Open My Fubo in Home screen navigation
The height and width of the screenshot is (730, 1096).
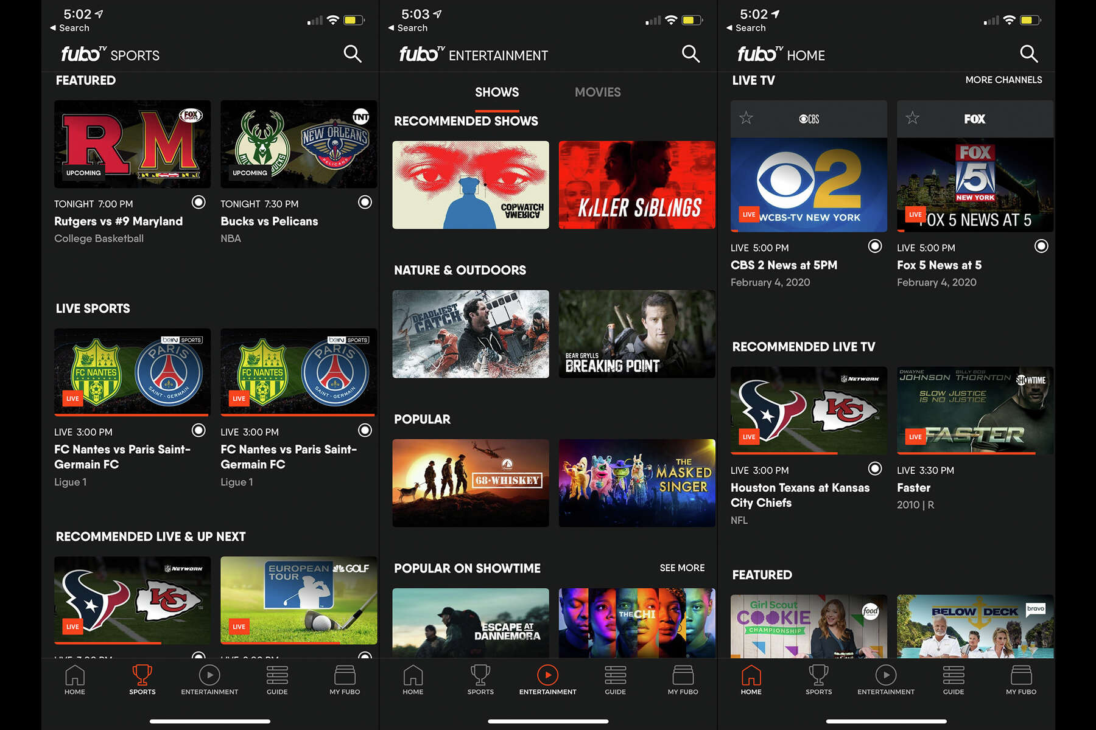[x=1021, y=680]
